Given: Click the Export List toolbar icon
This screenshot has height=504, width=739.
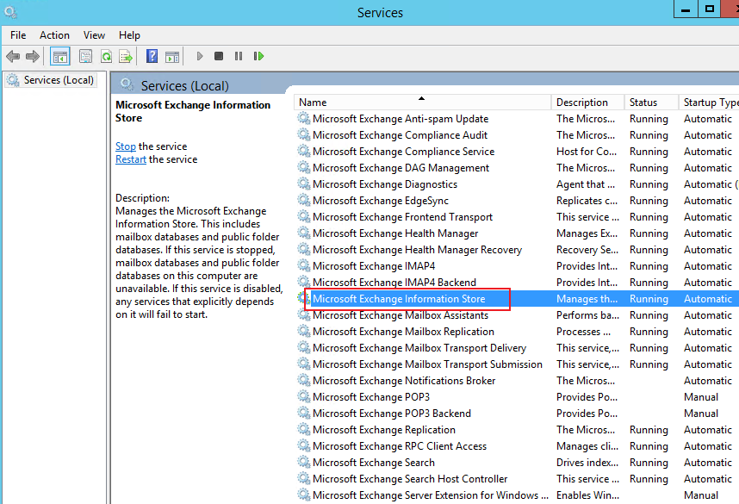Looking at the screenshot, I should coord(126,57).
